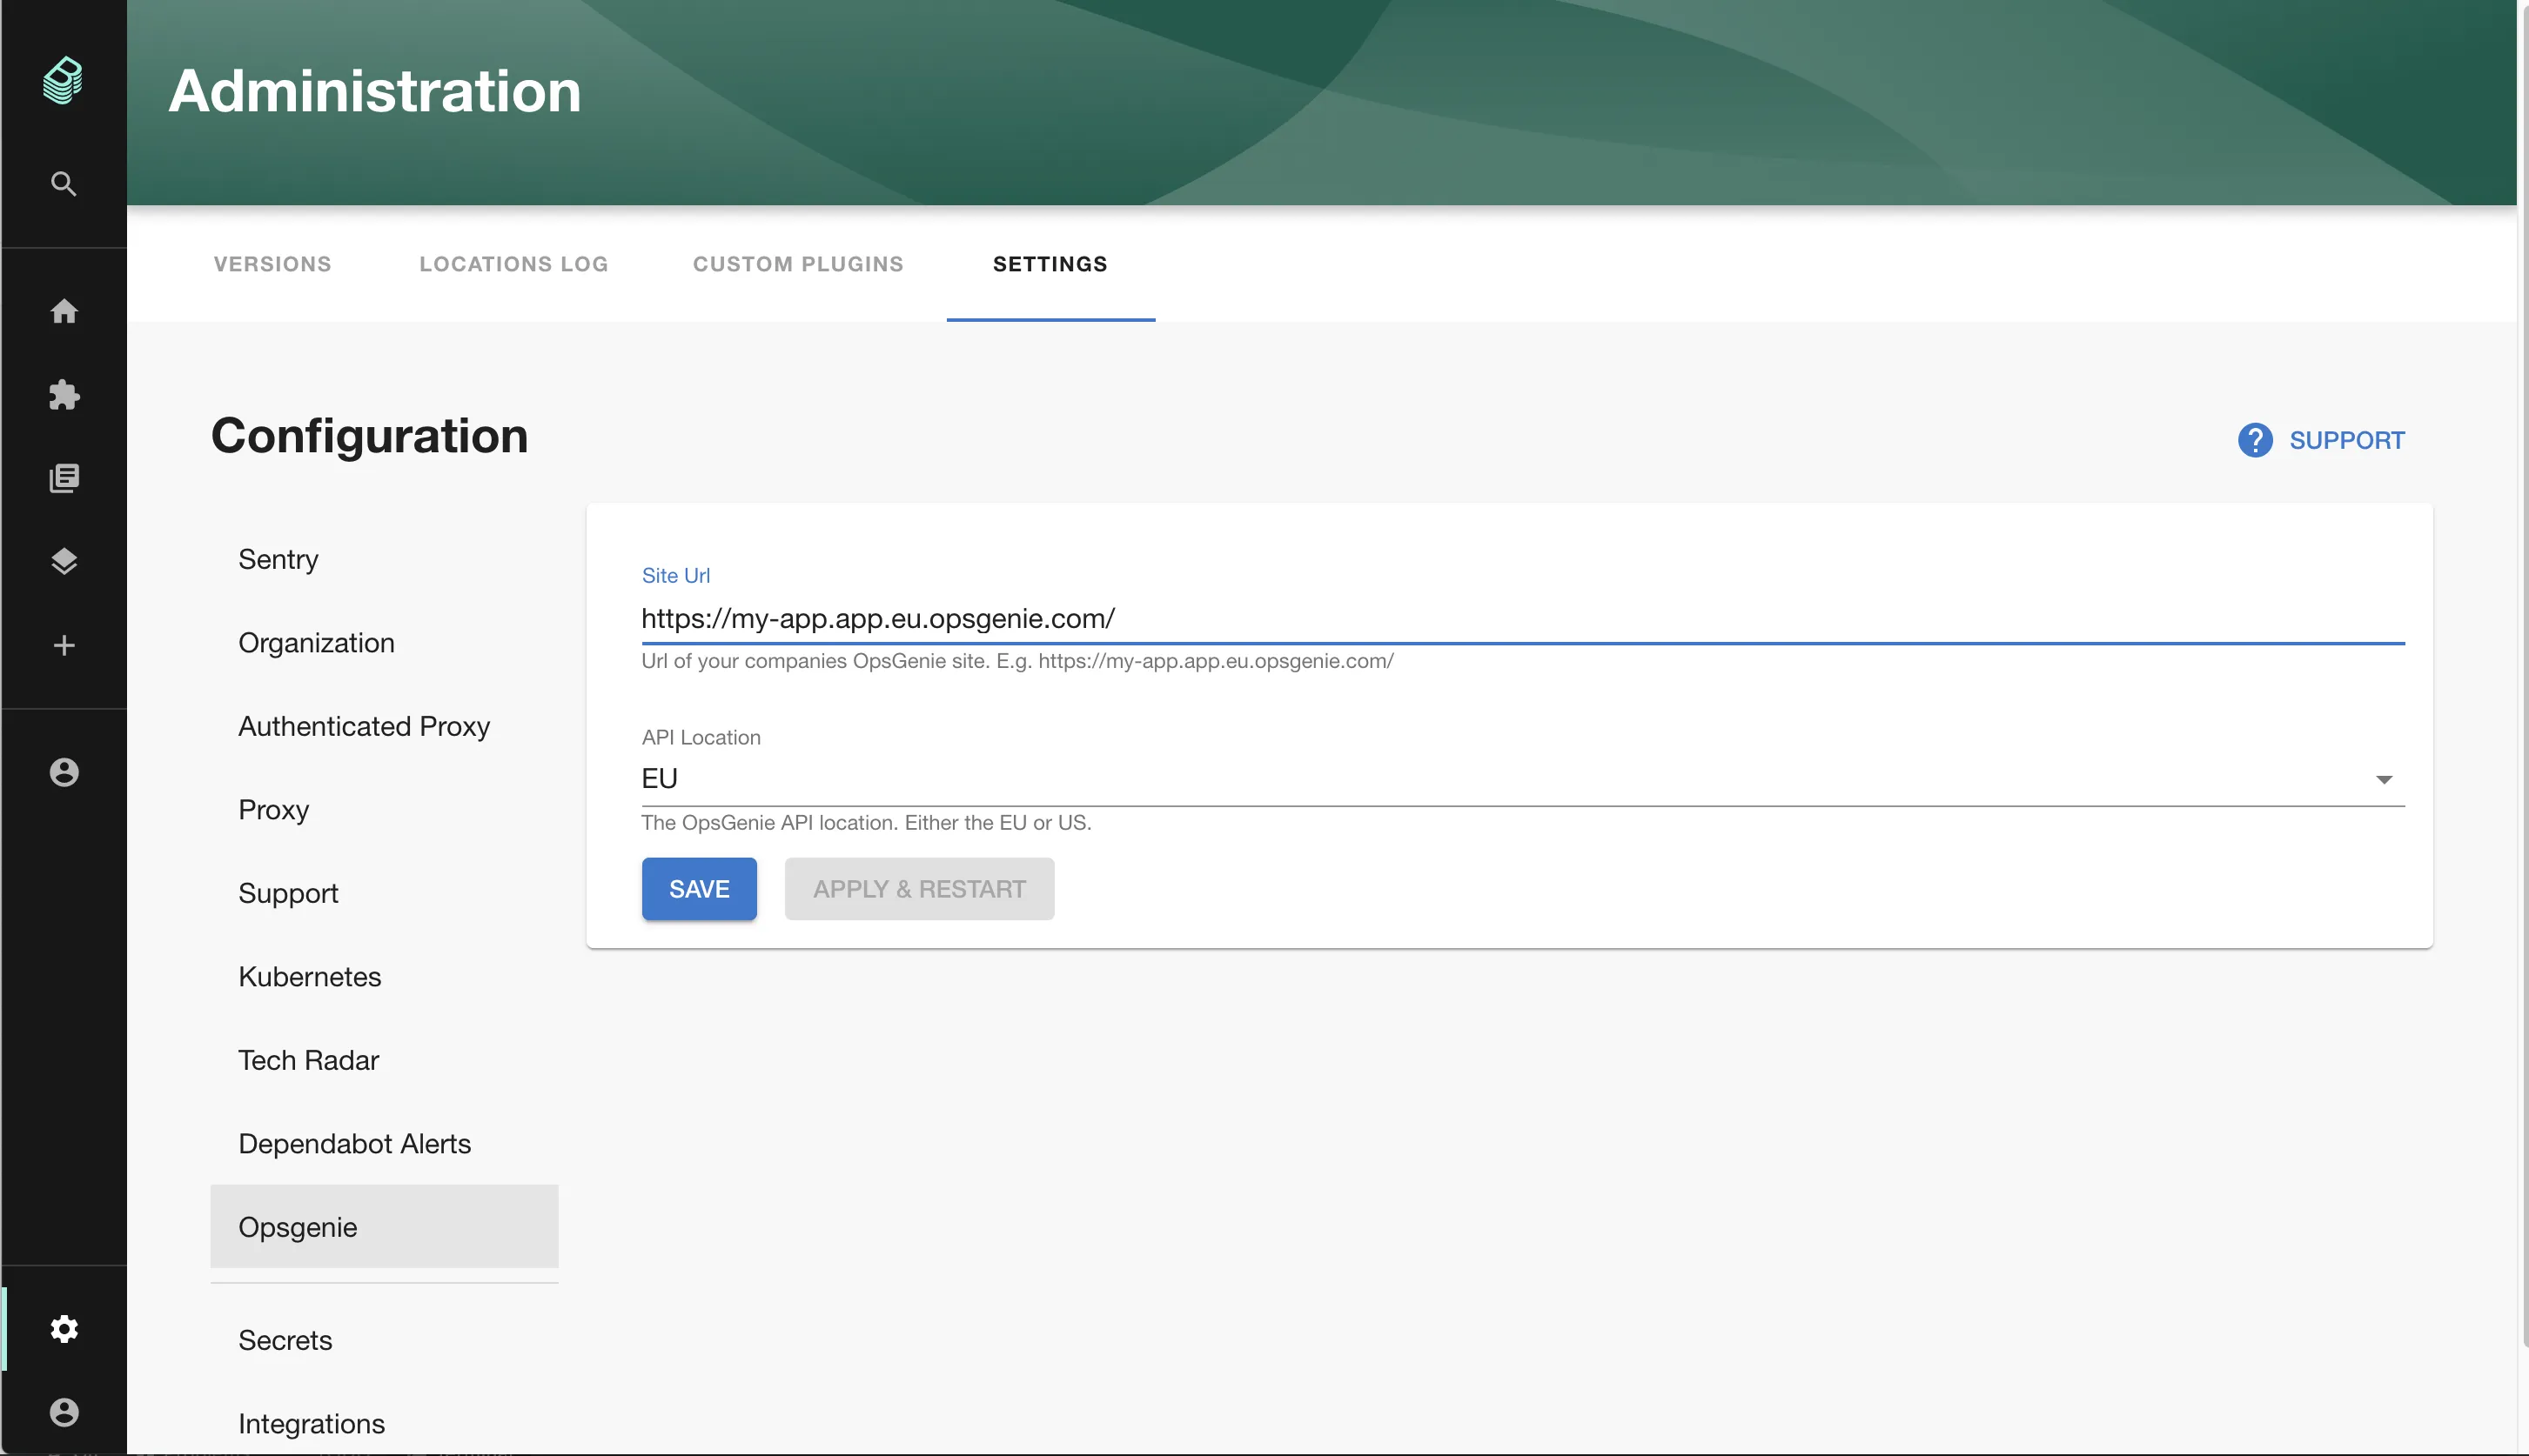The height and width of the screenshot is (1456, 2529).
Task: Select Opsgenie in the configuration list
Action: (297, 1227)
